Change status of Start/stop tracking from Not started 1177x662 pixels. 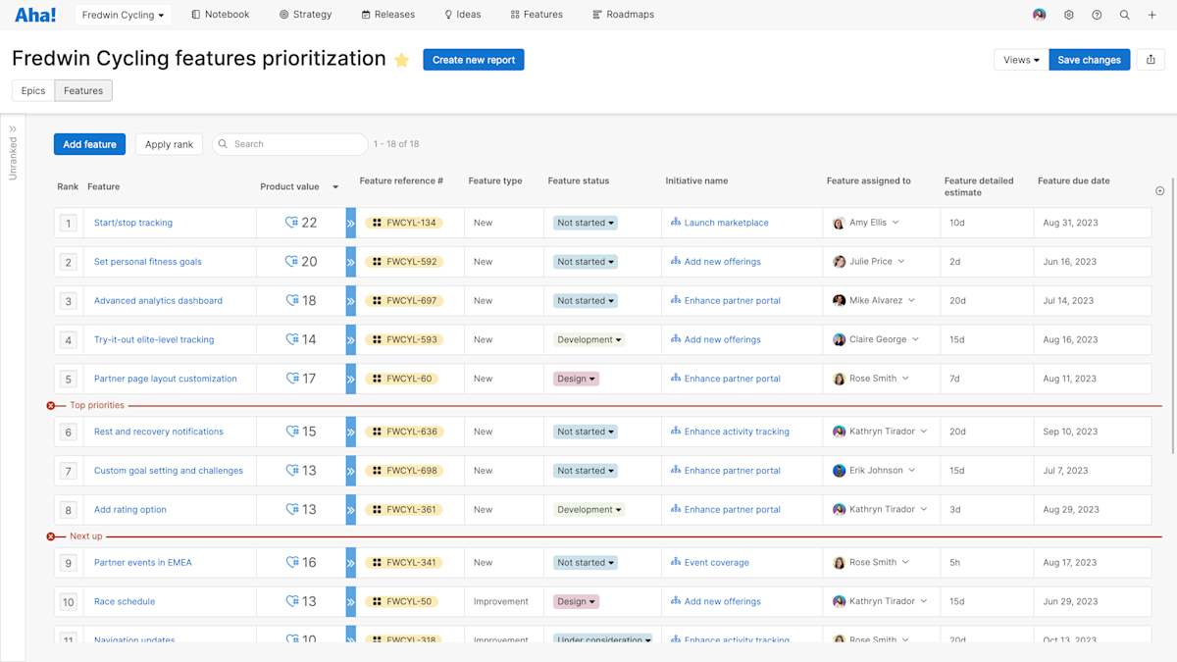586,223
